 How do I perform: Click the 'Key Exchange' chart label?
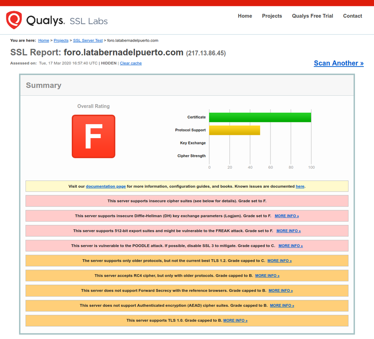[x=193, y=143]
